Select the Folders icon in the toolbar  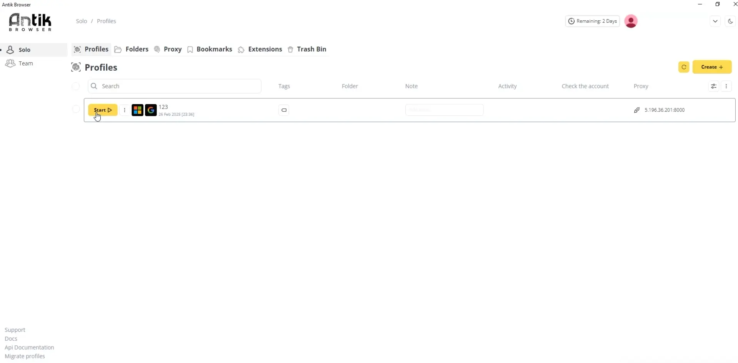coord(118,49)
